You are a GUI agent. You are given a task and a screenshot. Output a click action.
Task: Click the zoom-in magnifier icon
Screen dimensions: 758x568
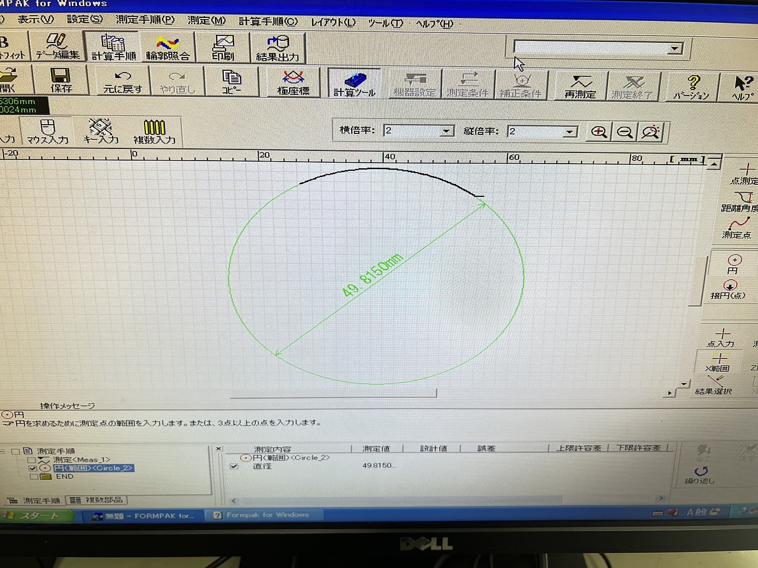point(599,132)
